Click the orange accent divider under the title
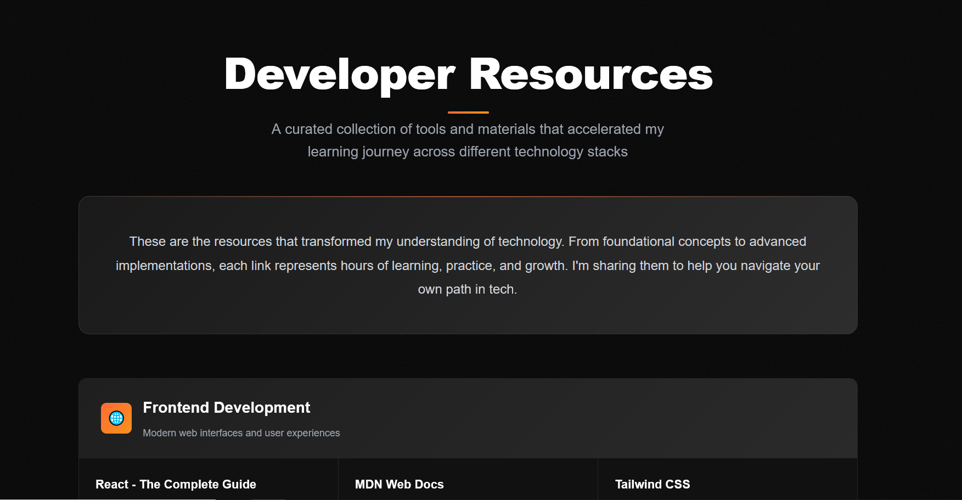The image size is (962, 500). [468, 113]
